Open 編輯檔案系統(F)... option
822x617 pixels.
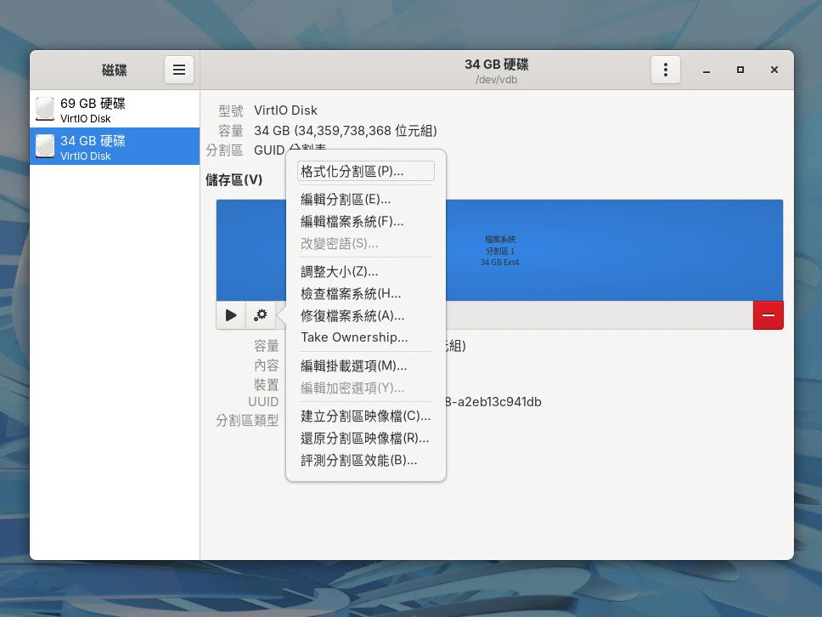point(352,222)
